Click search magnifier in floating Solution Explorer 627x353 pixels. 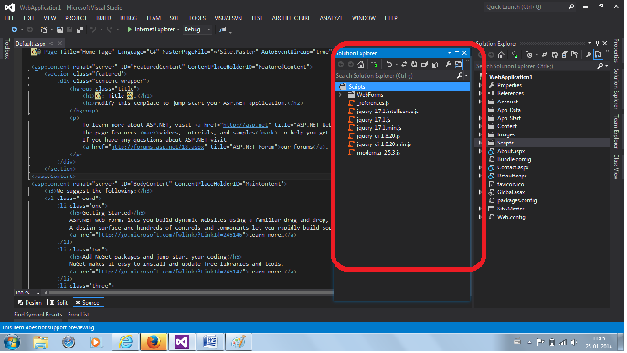[x=460, y=75]
